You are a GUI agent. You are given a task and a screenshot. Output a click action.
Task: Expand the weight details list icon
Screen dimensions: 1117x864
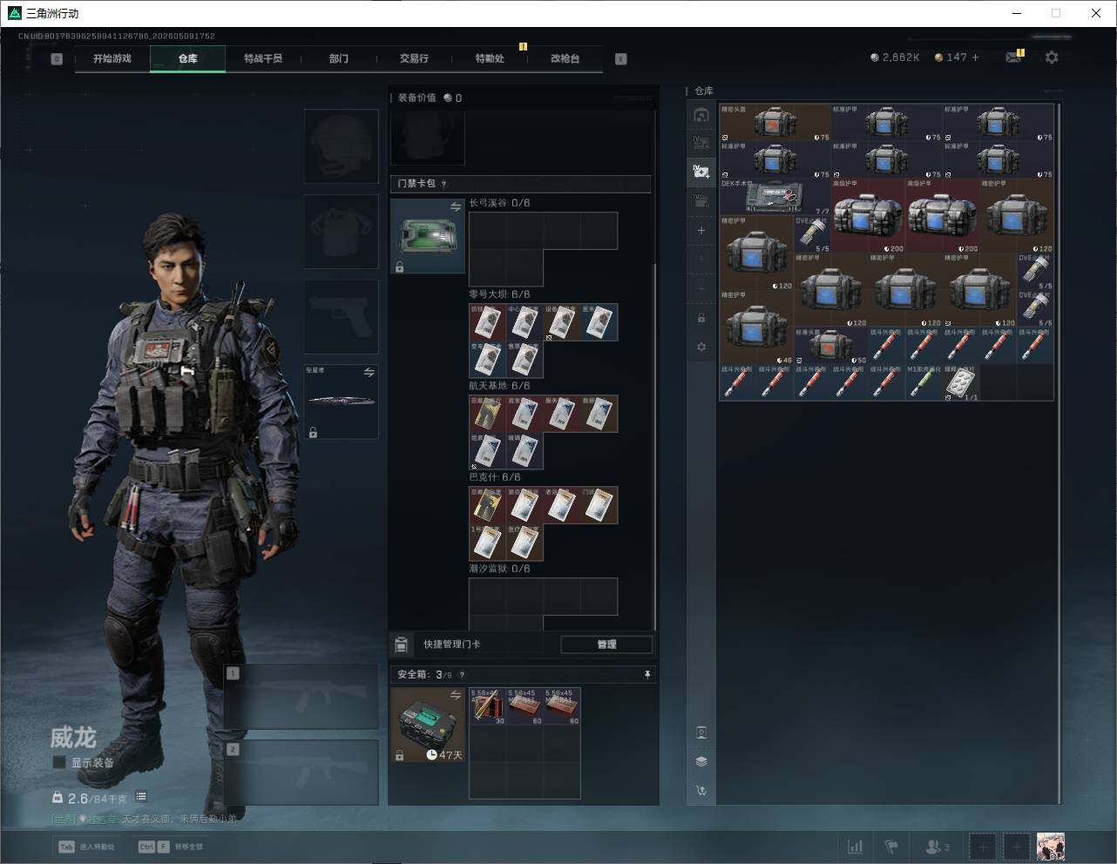coord(141,797)
